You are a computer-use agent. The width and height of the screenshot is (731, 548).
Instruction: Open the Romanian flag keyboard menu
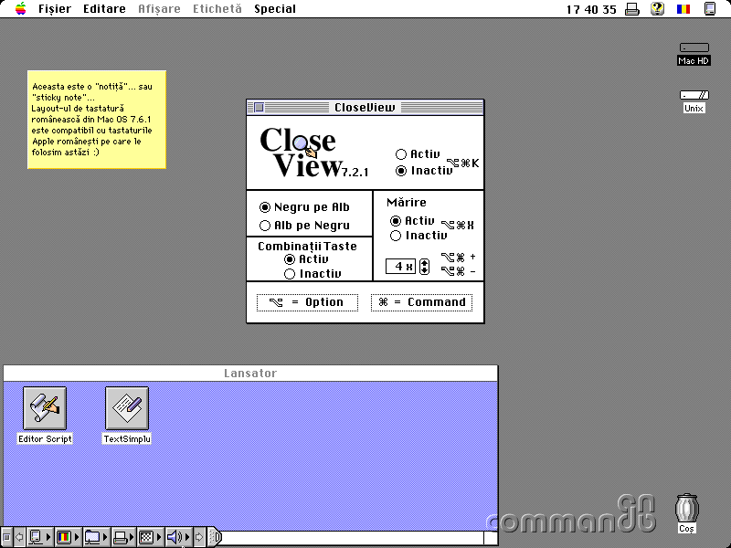click(683, 8)
